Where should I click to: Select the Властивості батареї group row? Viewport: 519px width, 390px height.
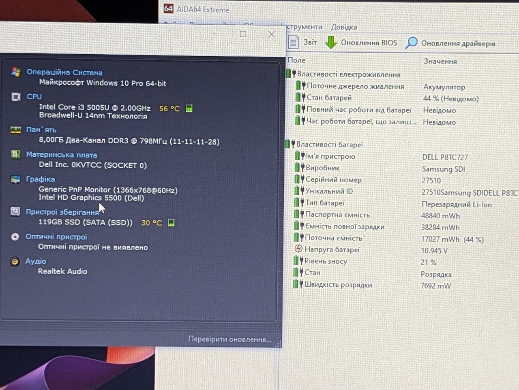point(330,145)
